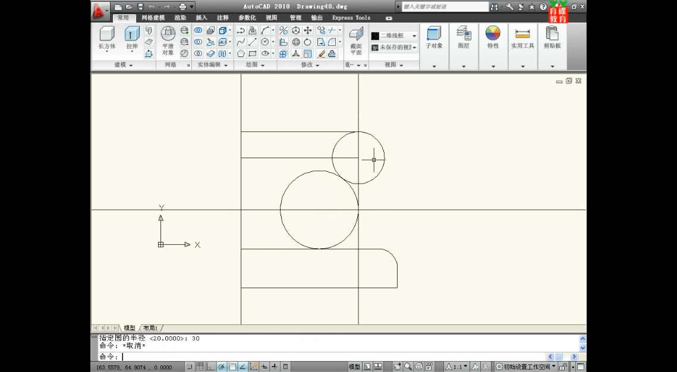Select the Spline draw tool
This screenshot has height=372, width=677.
tap(241, 42)
